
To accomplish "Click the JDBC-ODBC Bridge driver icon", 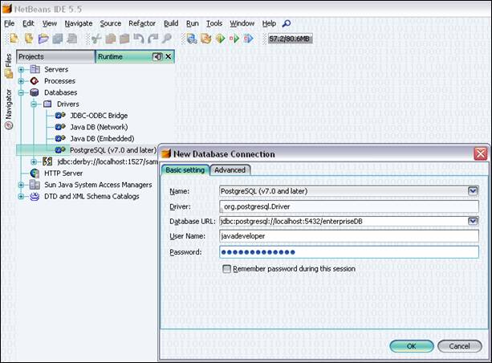I will coord(60,116).
